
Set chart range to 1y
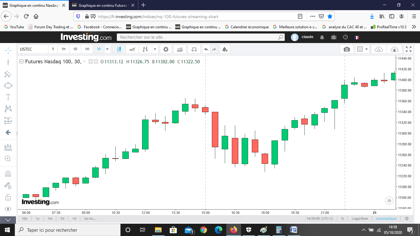pos(38,218)
